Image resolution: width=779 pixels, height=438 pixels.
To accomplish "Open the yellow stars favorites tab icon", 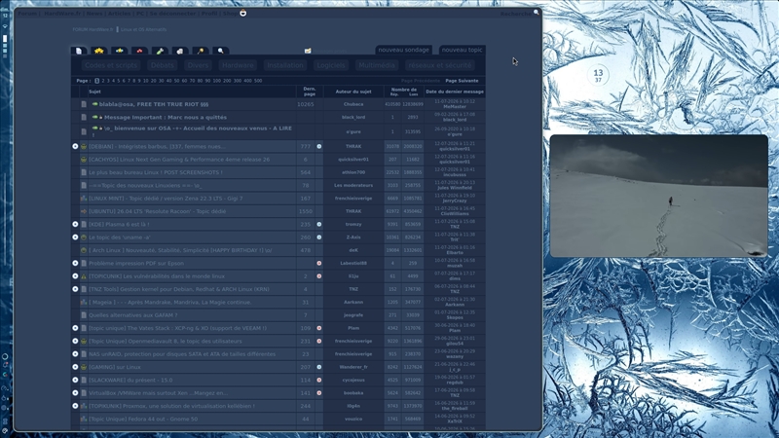I will (x=99, y=51).
